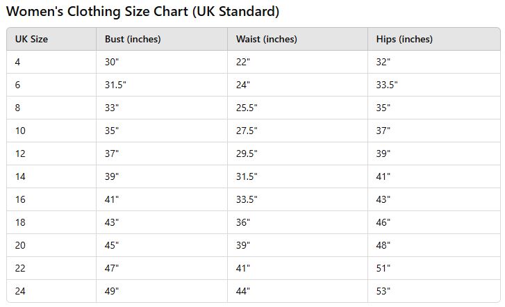Click the Waist (inches) column header
This screenshot has width=505, height=307.
[297, 39]
